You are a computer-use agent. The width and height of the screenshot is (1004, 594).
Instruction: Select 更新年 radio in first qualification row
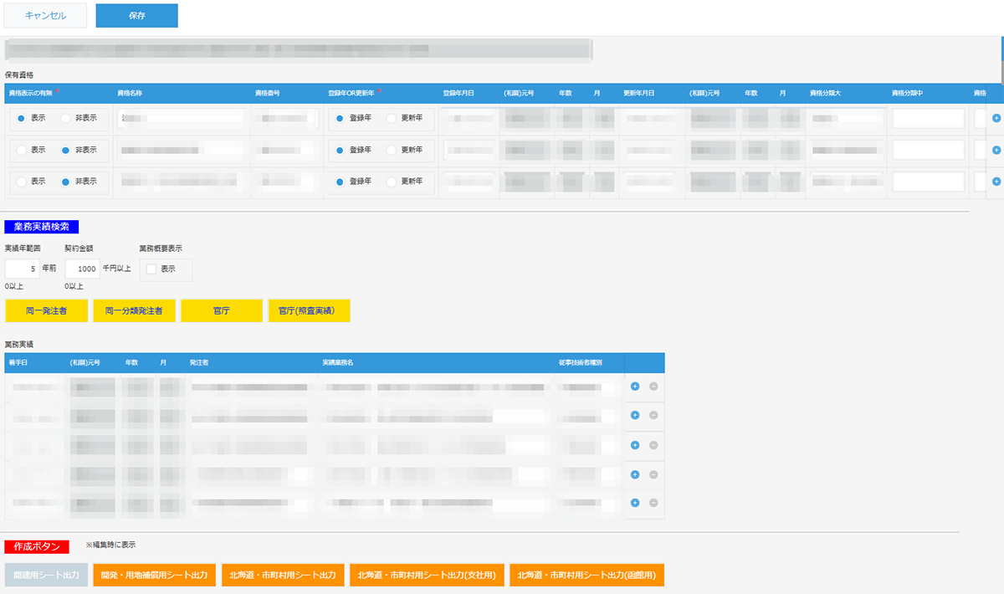click(x=391, y=118)
